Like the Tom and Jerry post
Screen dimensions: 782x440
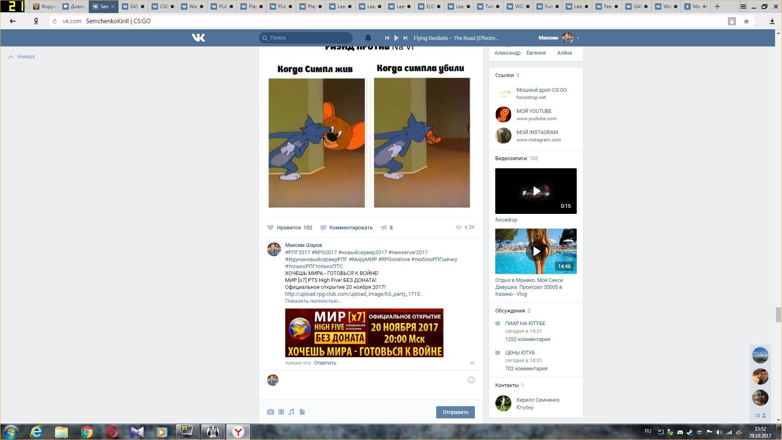pos(270,228)
